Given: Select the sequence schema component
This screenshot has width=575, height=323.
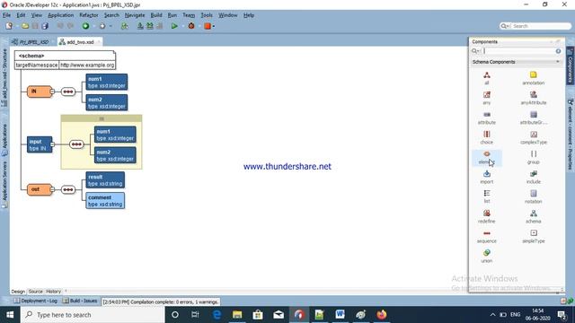Looking at the screenshot, I should pyautogui.click(x=487, y=236).
